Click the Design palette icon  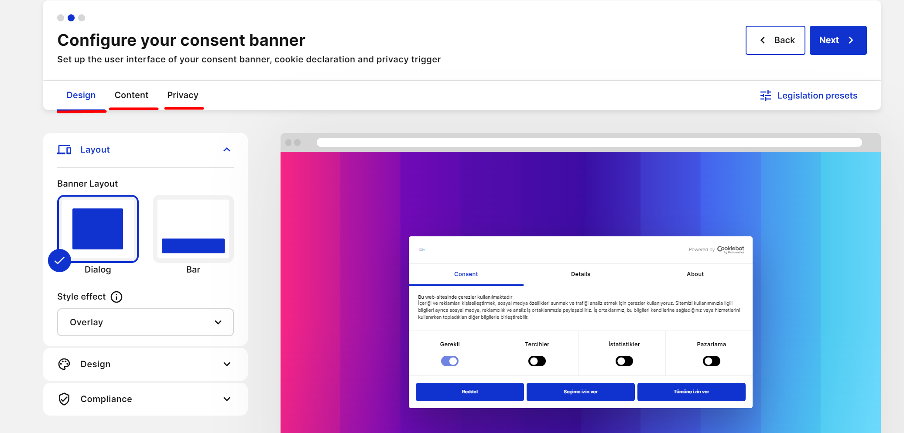point(64,364)
